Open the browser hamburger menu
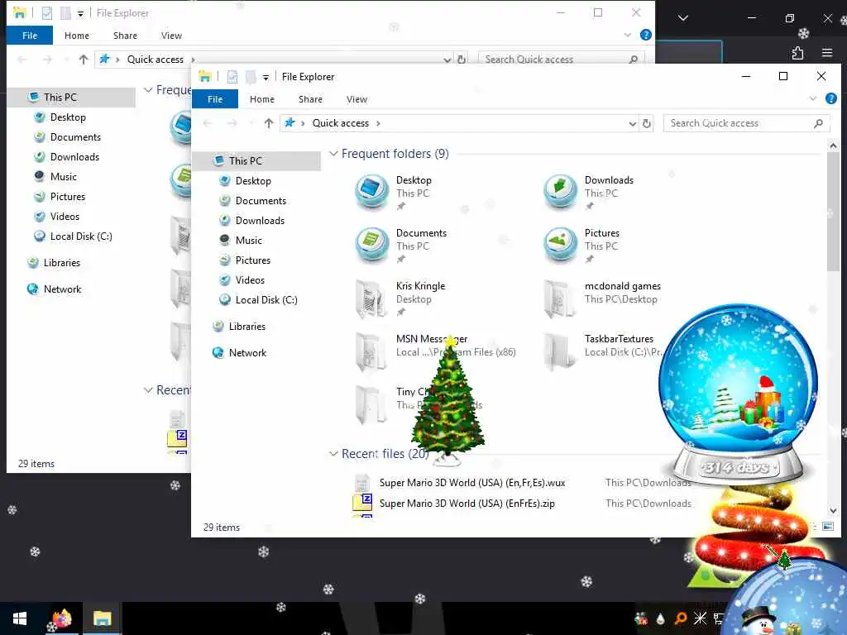This screenshot has height=635, width=847. 827,53
